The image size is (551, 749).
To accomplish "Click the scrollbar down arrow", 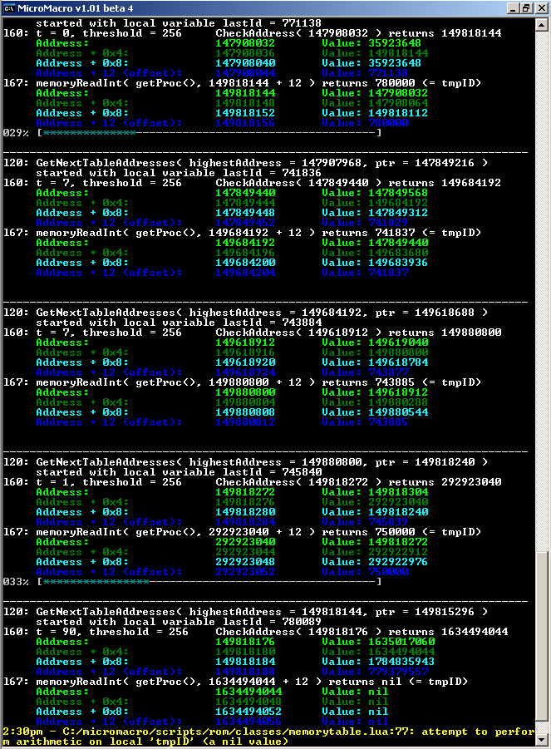I will click(x=542, y=741).
